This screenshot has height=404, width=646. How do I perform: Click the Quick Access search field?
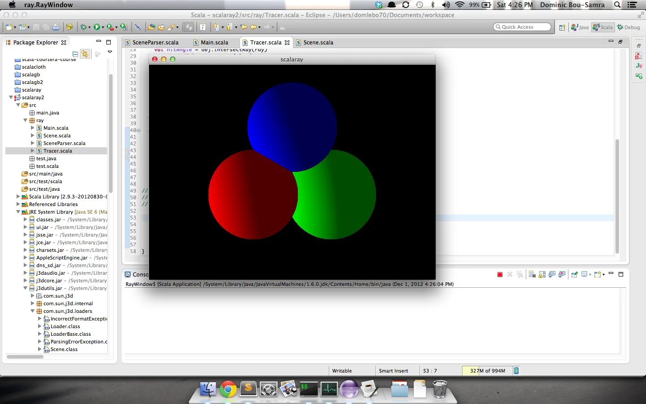[522, 27]
